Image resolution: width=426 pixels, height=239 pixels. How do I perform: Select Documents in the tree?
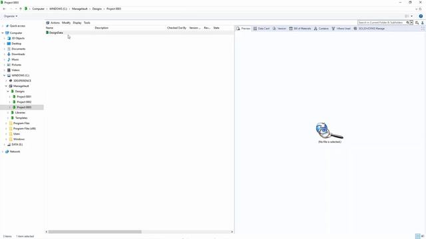[18, 48]
